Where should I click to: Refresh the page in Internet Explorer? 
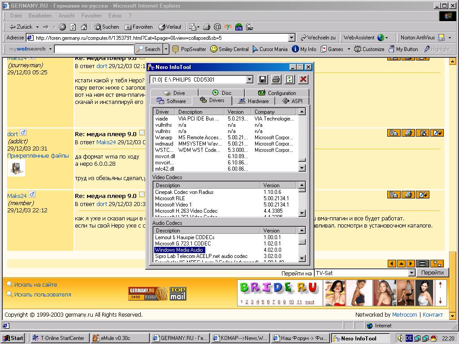click(73, 27)
